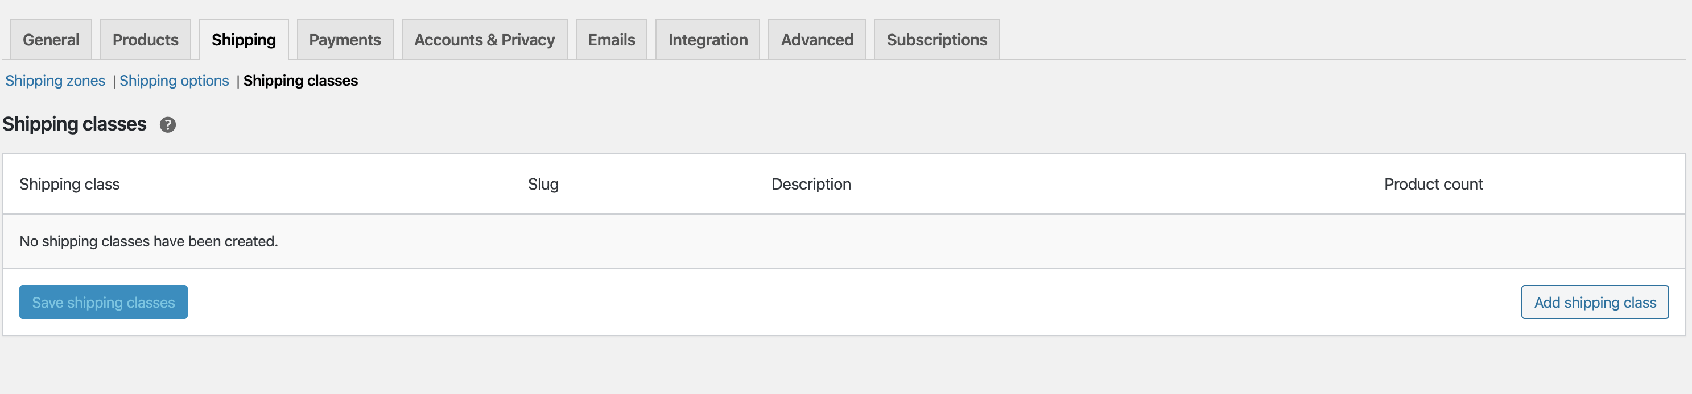Click the Product count column header
The height and width of the screenshot is (394, 1692).
tap(1433, 184)
